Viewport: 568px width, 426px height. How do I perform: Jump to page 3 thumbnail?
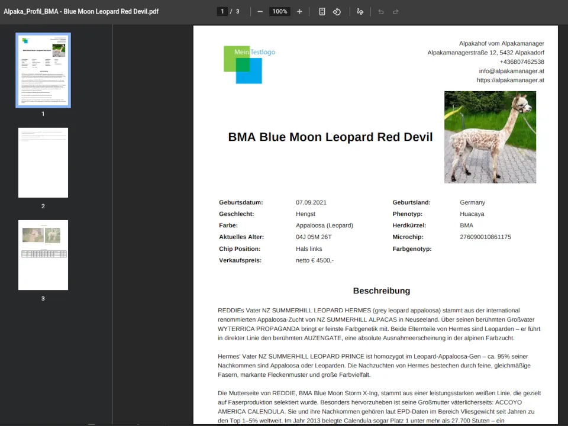43,255
